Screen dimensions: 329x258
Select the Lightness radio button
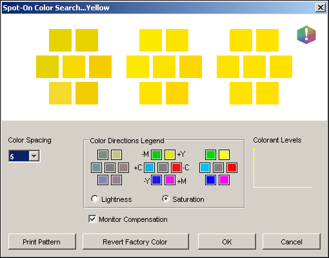[x=95, y=199]
